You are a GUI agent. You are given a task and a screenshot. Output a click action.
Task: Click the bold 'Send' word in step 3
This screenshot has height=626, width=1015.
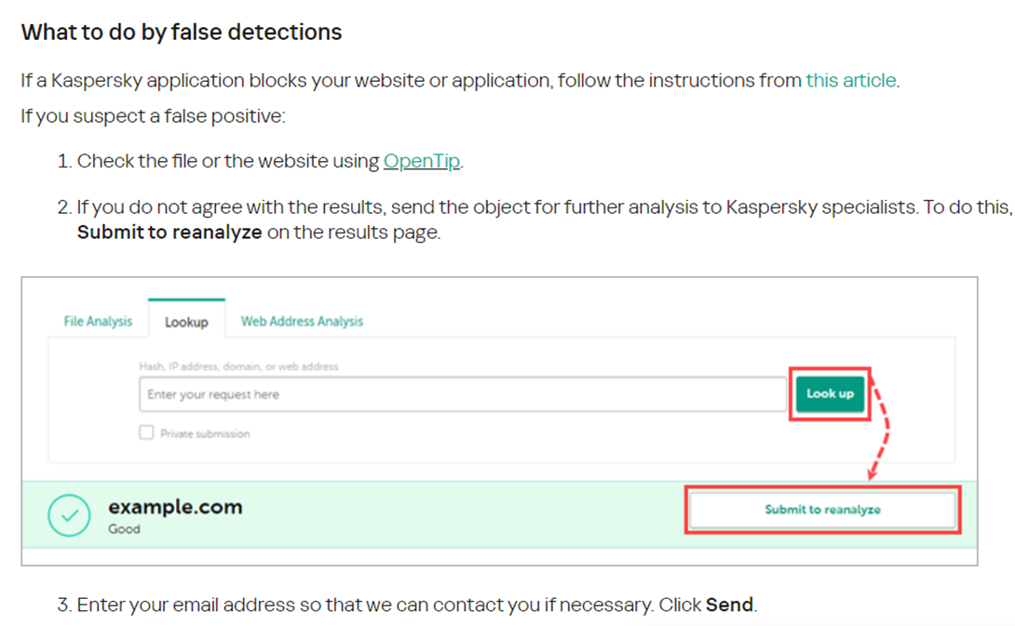(729, 605)
